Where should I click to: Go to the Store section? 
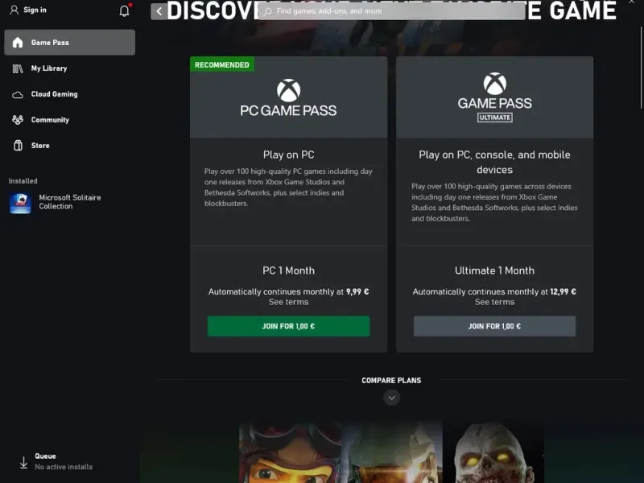tap(70, 146)
